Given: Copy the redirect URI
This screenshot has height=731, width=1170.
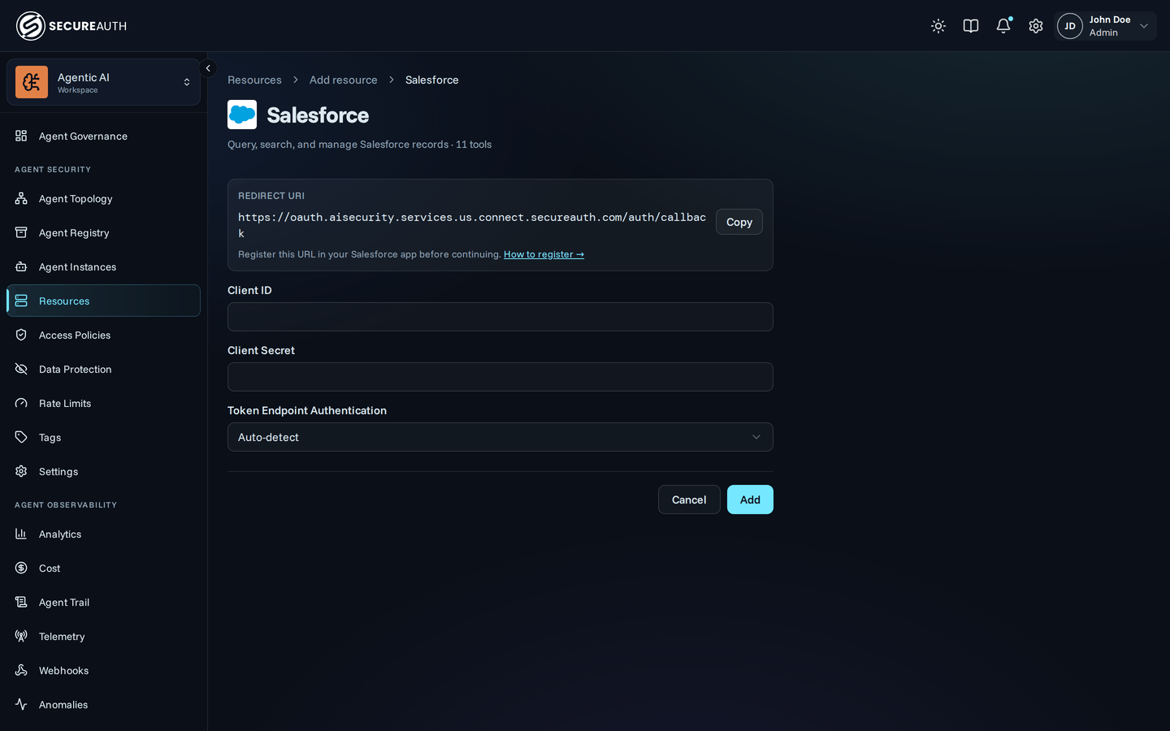Looking at the screenshot, I should pyautogui.click(x=739, y=222).
